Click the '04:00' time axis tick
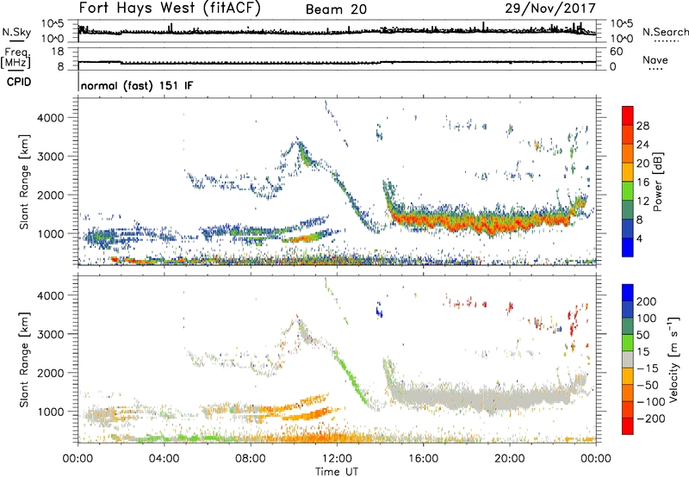 (x=164, y=459)
